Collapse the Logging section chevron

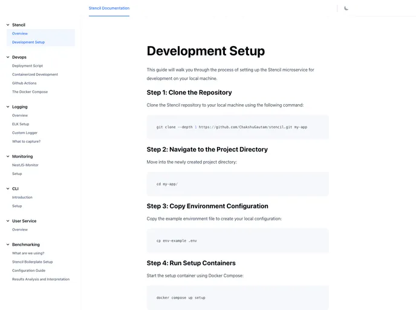(7, 107)
